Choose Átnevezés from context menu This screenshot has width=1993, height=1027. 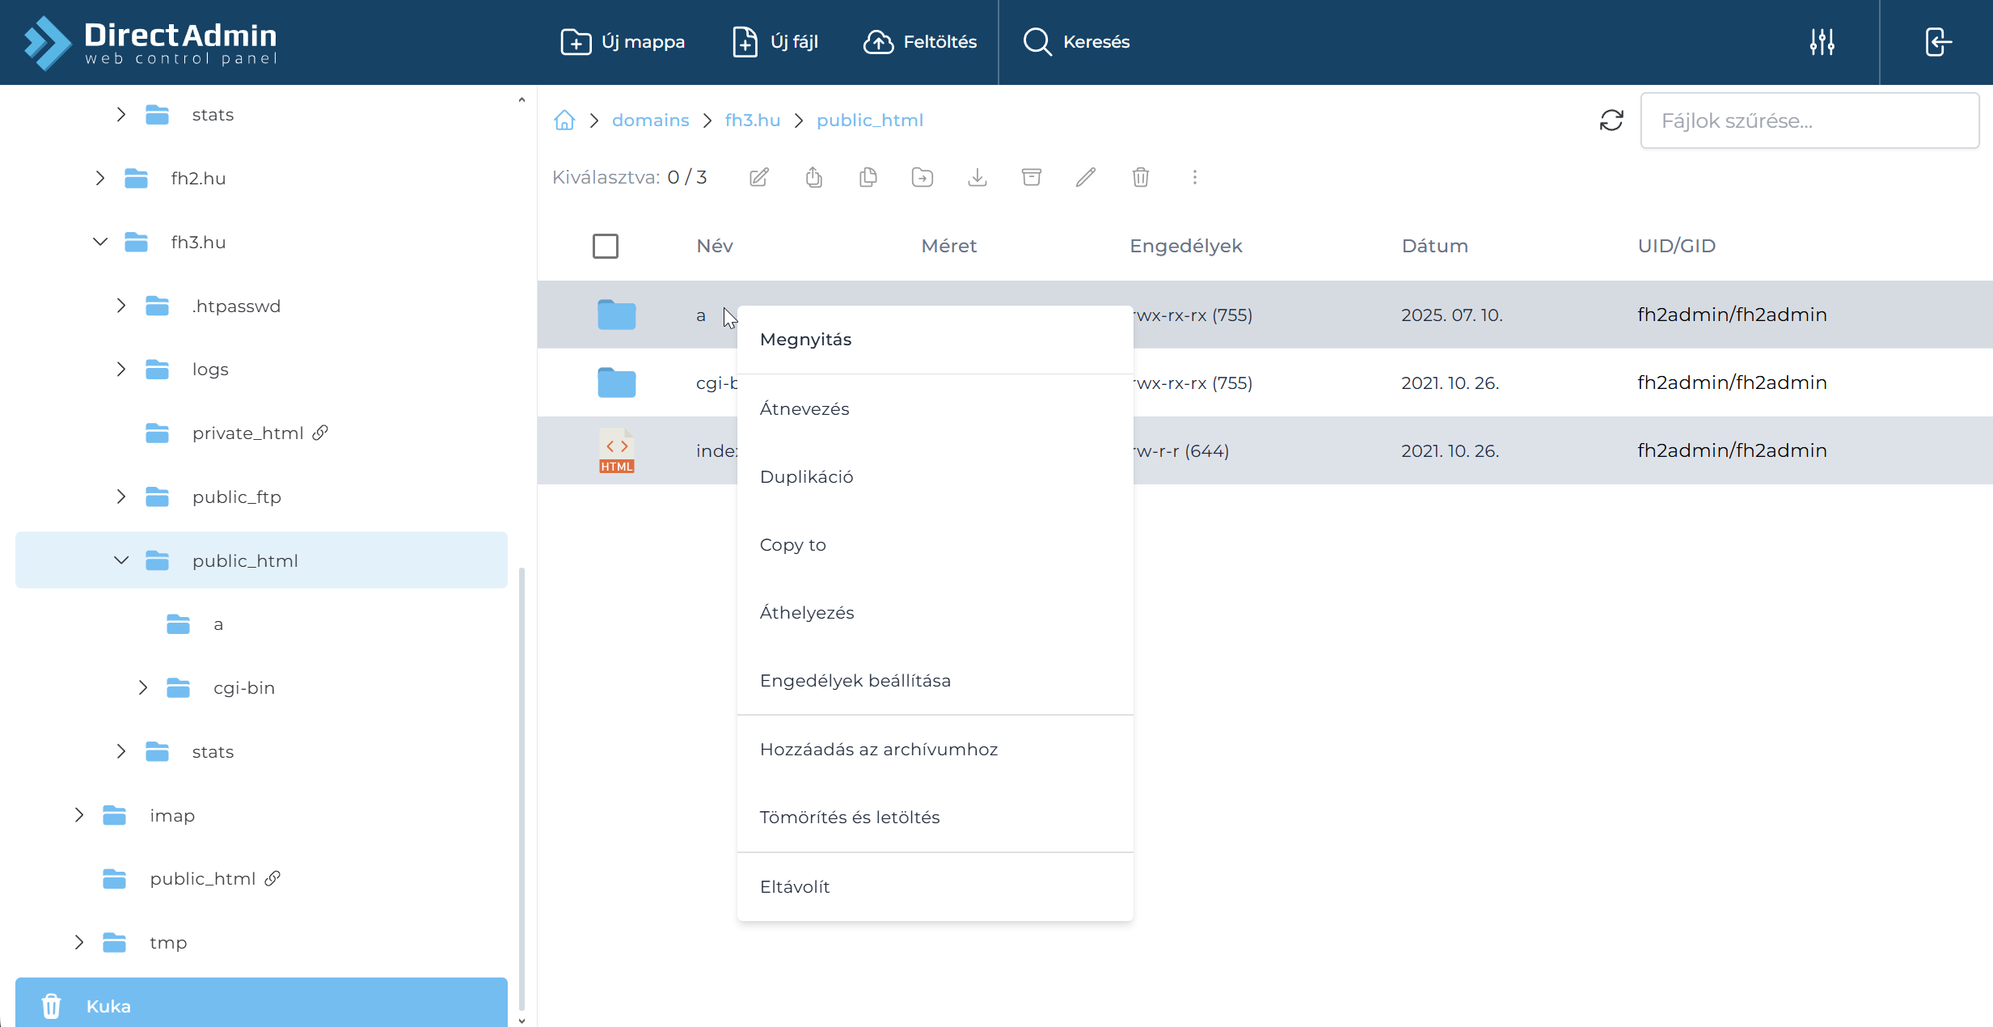pos(935,409)
